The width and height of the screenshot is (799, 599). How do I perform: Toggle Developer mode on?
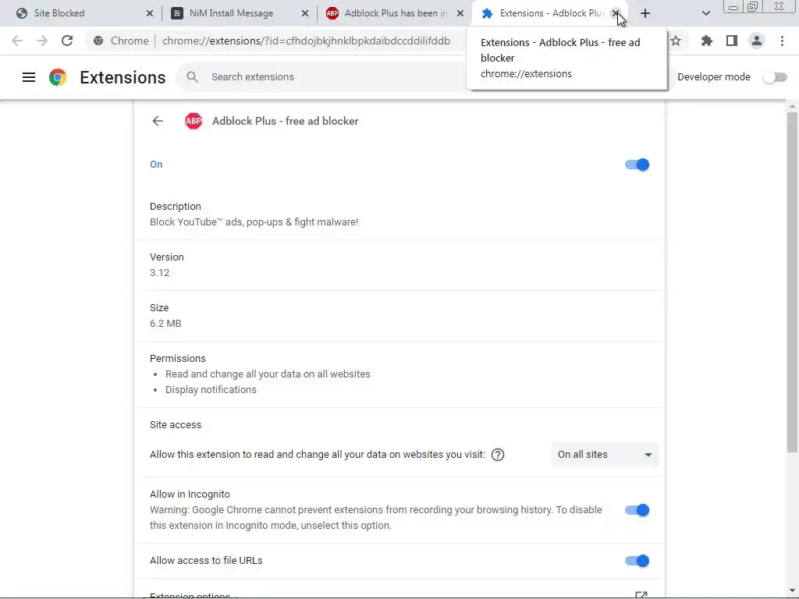coord(775,77)
